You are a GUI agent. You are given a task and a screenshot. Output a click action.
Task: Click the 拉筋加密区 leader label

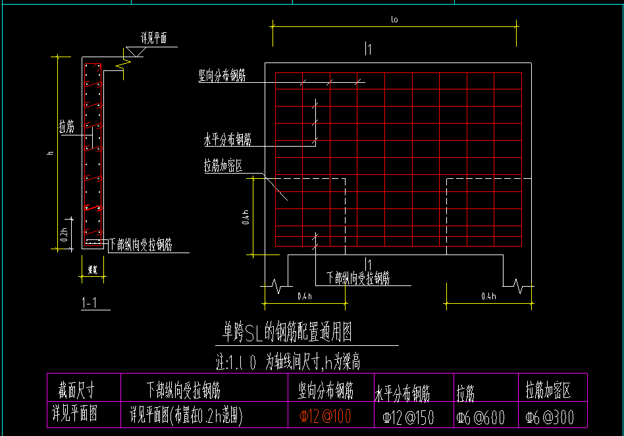click(x=223, y=166)
